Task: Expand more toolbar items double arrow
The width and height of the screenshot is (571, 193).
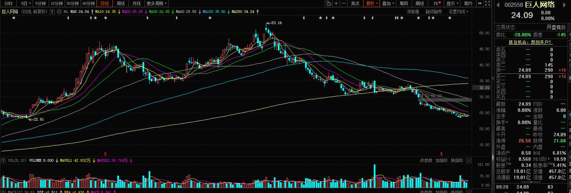Action: point(480,3)
